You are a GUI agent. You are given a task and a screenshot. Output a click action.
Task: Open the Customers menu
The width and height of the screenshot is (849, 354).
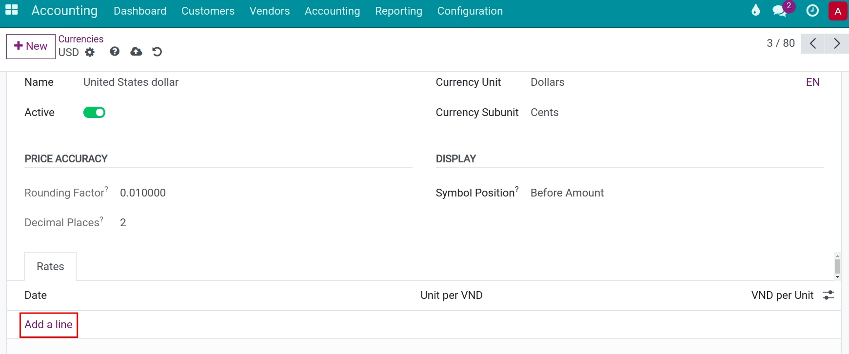(208, 11)
